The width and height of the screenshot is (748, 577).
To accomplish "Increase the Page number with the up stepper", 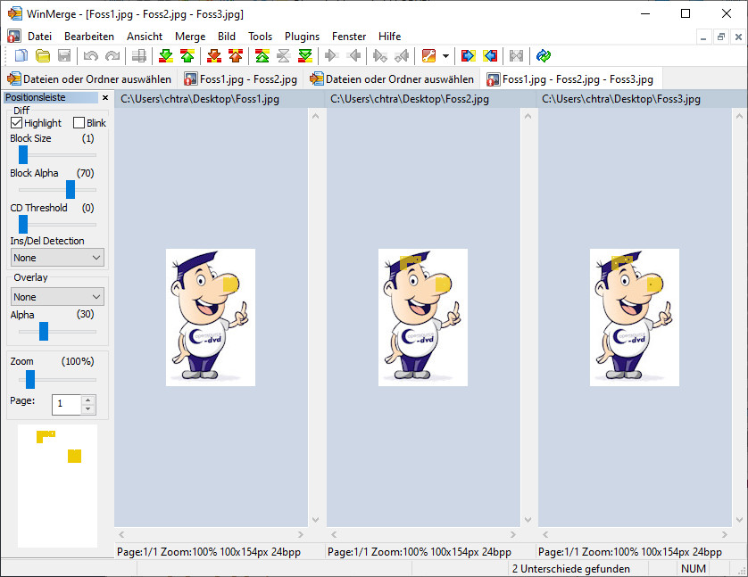I will [87, 400].
